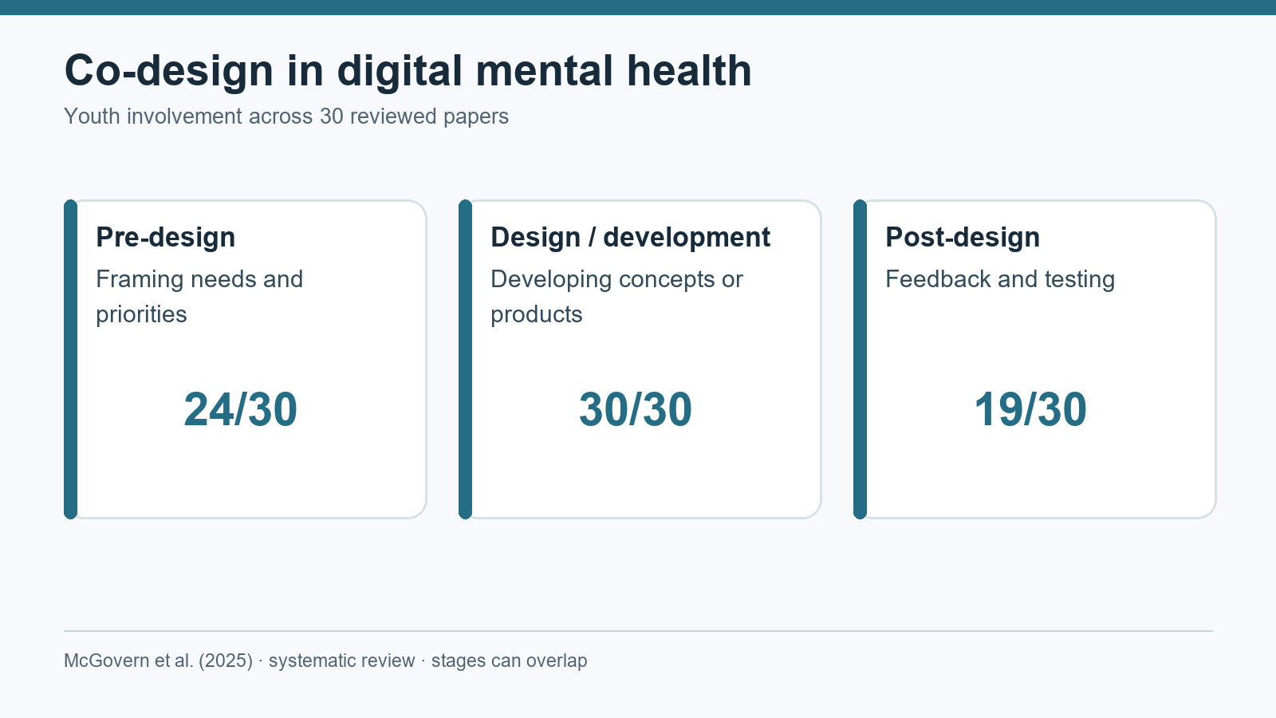Select the title 'Co-design in digital mental health'
This screenshot has width=1276, height=718.
pos(408,70)
